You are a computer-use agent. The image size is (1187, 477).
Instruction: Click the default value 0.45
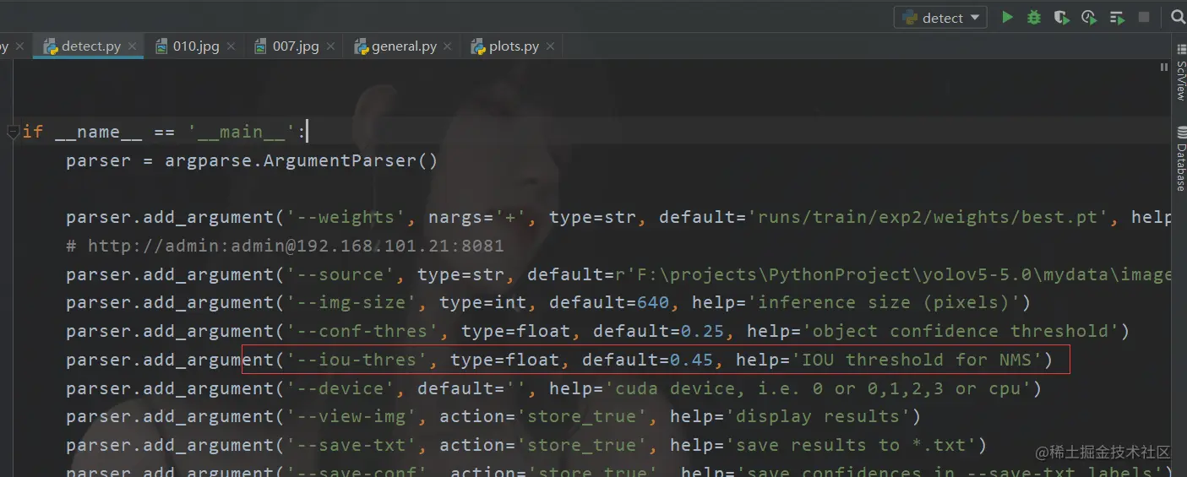(x=692, y=360)
